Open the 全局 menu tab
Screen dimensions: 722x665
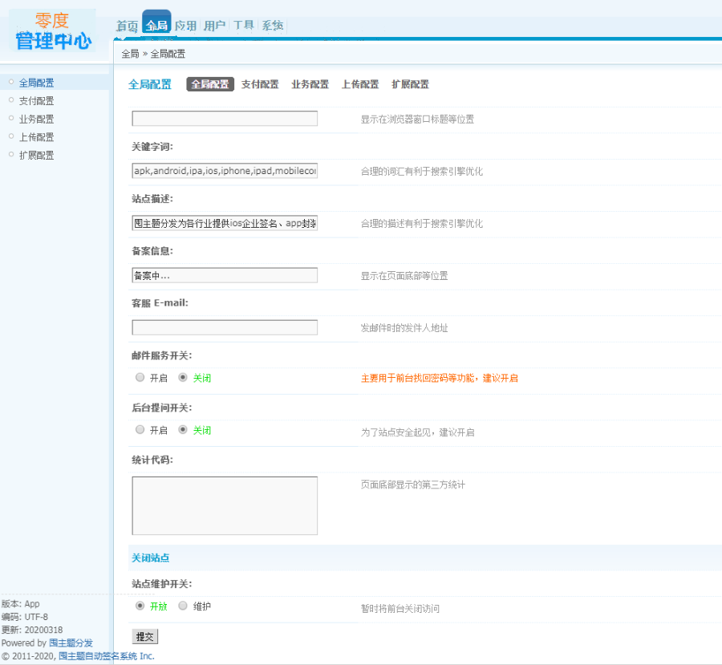(155, 24)
